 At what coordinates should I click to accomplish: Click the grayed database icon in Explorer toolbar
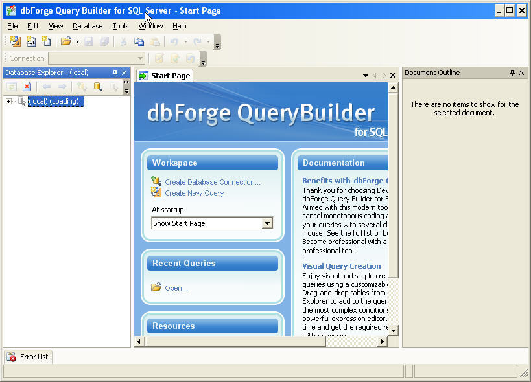[x=114, y=87]
